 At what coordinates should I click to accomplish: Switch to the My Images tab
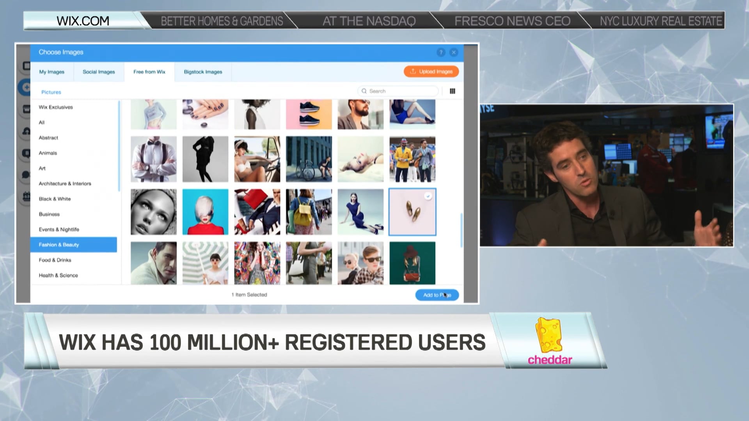[x=52, y=72]
